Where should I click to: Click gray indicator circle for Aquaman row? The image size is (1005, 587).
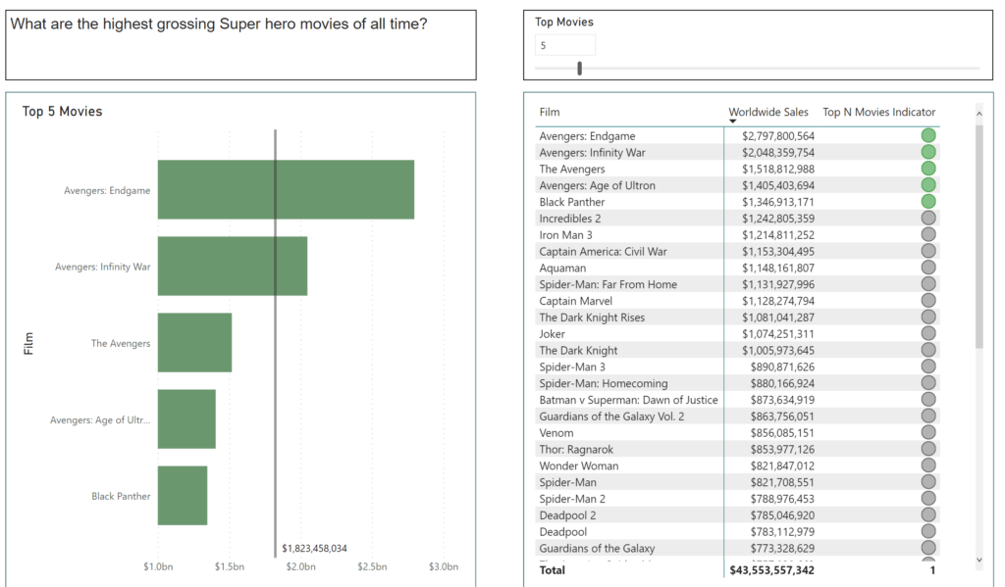pyautogui.click(x=928, y=268)
